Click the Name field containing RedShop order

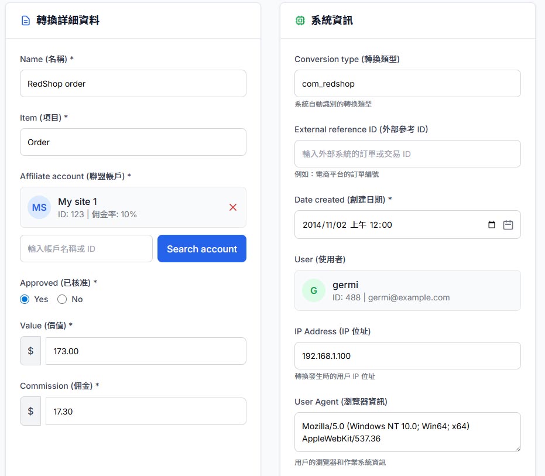click(133, 84)
